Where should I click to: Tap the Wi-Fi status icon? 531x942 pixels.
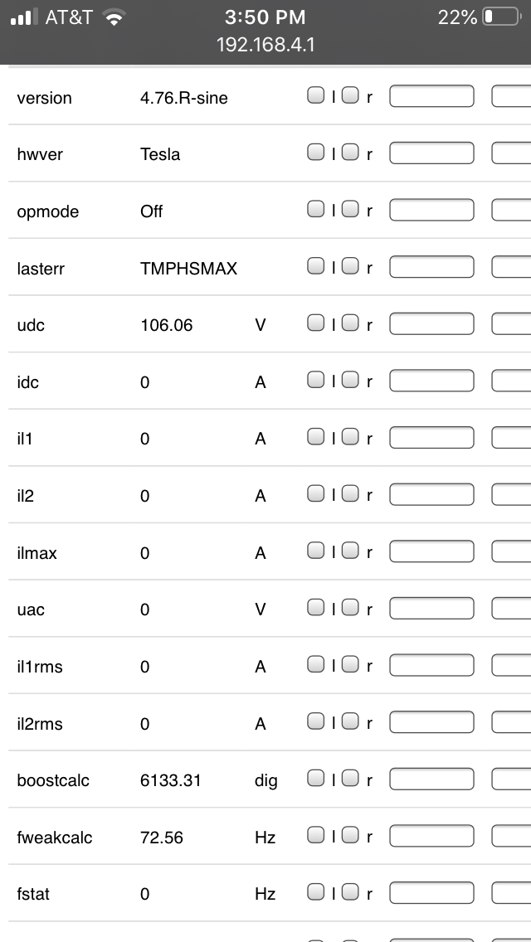coord(112,17)
